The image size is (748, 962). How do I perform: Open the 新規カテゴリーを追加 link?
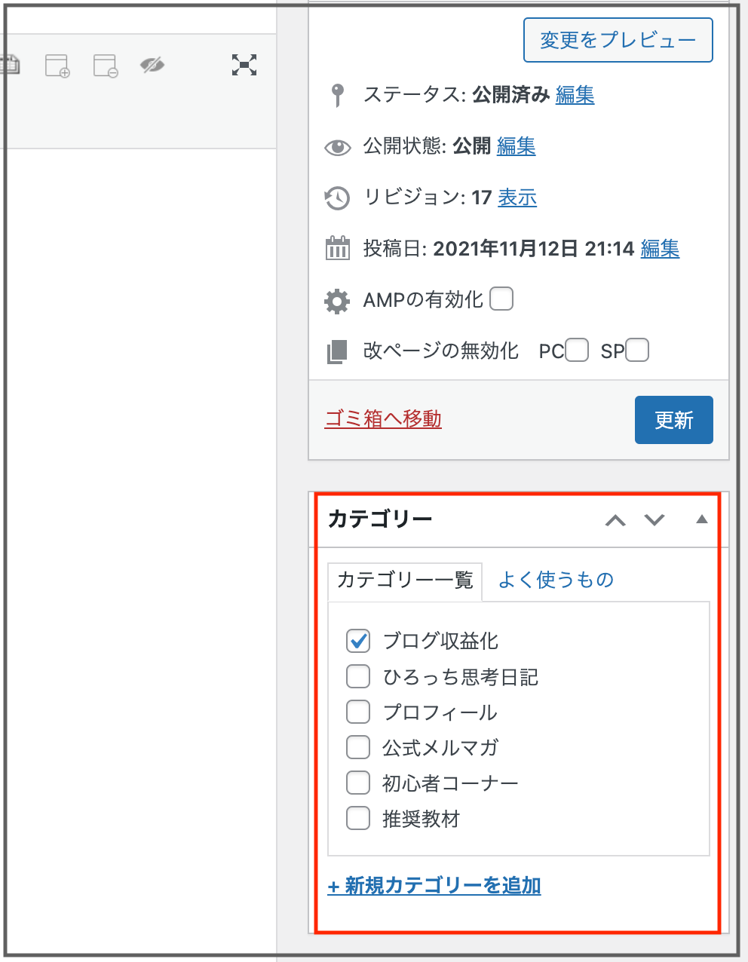click(x=434, y=886)
